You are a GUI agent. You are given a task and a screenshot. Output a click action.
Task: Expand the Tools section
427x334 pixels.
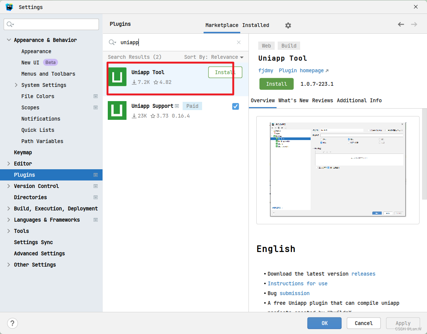[9, 231]
